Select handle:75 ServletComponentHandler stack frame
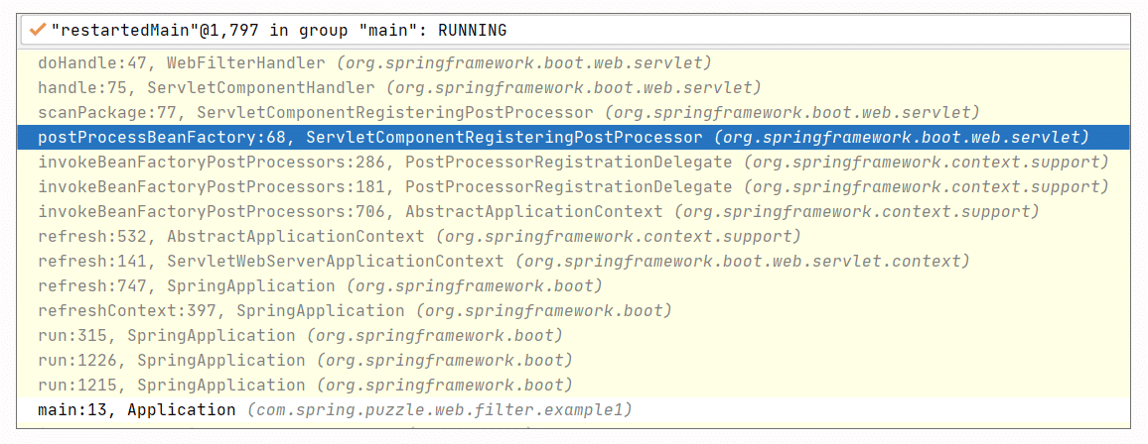The height and width of the screenshot is (444, 1148). 576,87
